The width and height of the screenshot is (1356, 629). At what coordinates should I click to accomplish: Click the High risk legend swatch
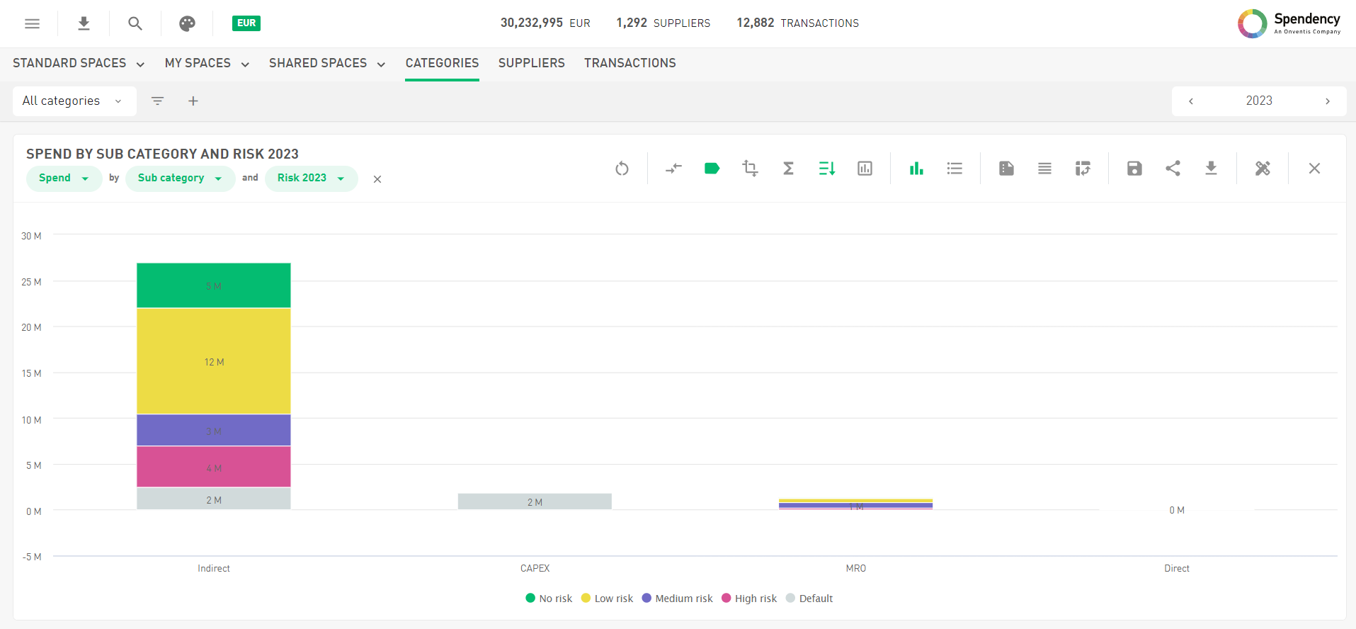click(x=726, y=599)
